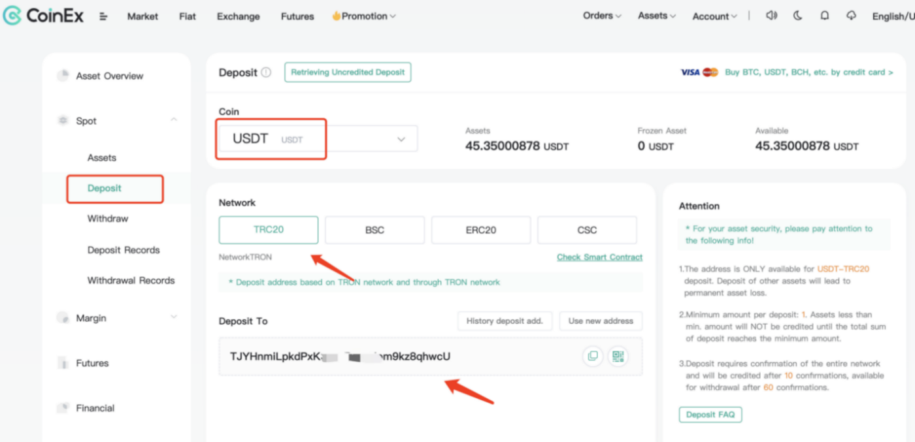Viewport: 915px width, 442px height.
Task: Click the Financial icon in the sidebar
Action: 63,408
